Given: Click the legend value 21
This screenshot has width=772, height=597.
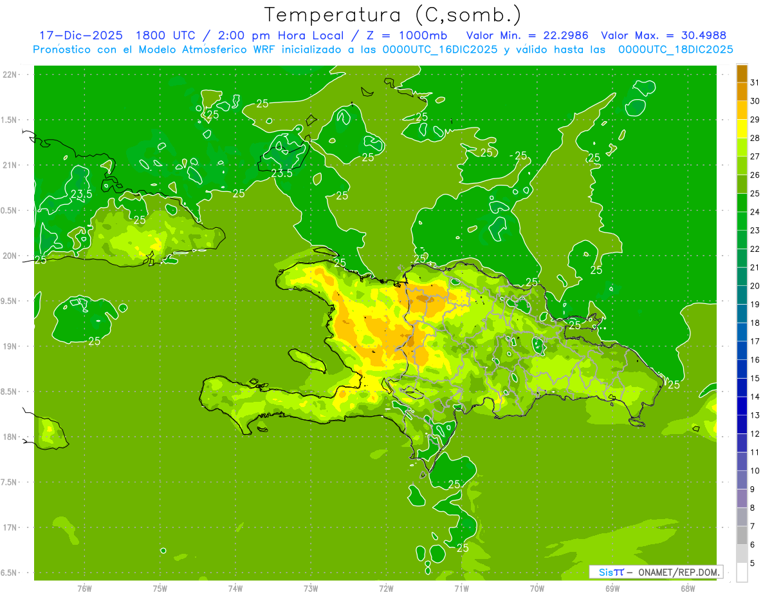Looking at the screenshot, I should 755,267.
